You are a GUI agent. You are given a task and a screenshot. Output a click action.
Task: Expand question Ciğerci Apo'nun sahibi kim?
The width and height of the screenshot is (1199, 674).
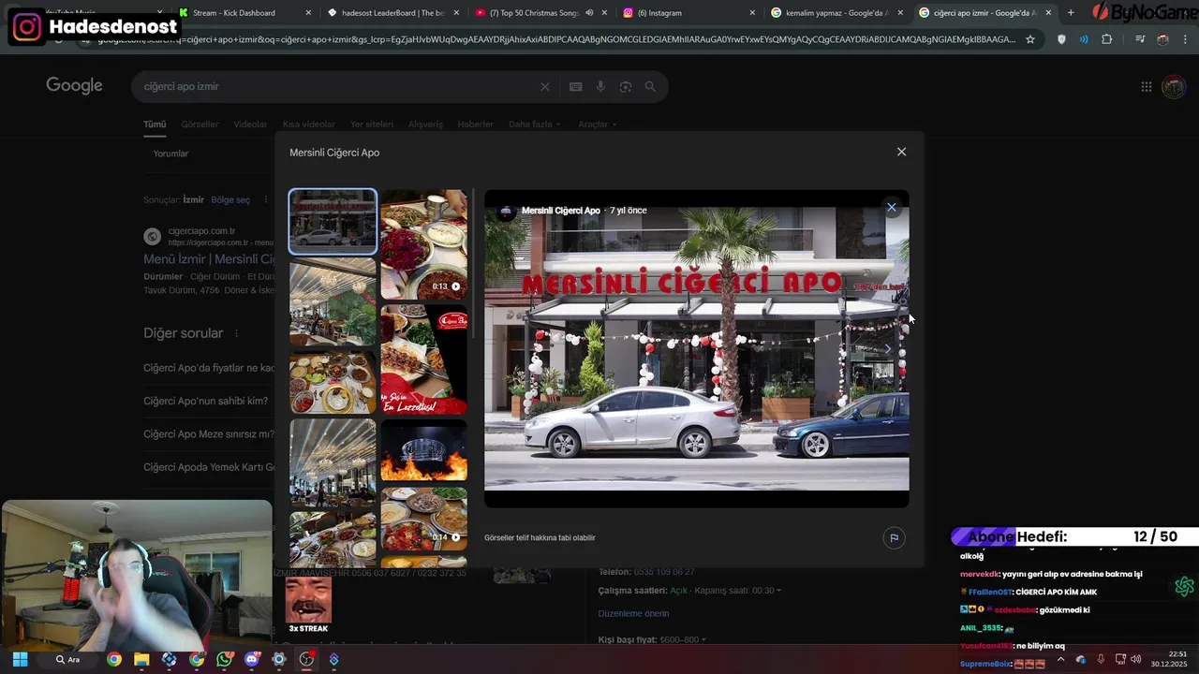pyautogui.click(x=205, y=401)
